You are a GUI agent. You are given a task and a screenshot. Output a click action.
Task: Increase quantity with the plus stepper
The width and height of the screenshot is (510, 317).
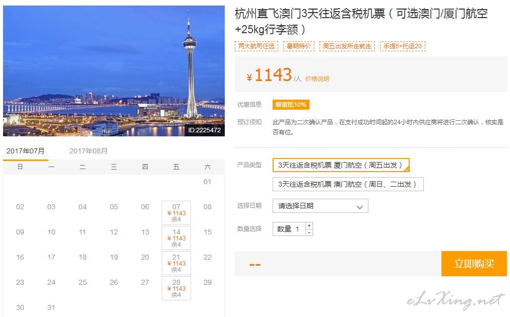tap(309, 225)
